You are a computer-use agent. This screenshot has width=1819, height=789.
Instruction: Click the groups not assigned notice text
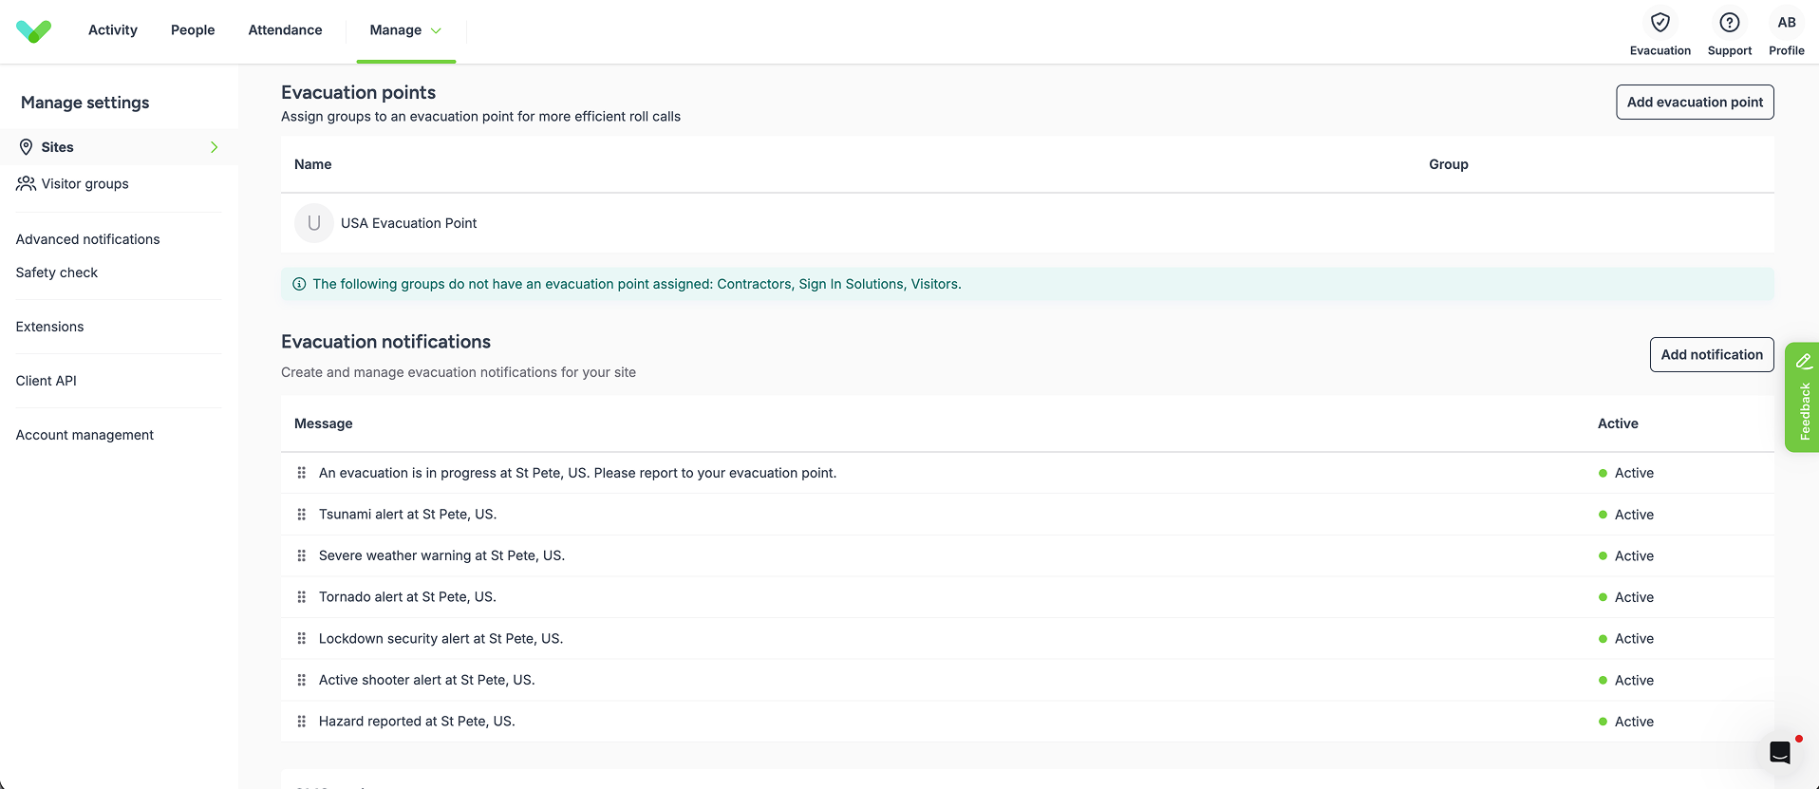click(637, 284)
